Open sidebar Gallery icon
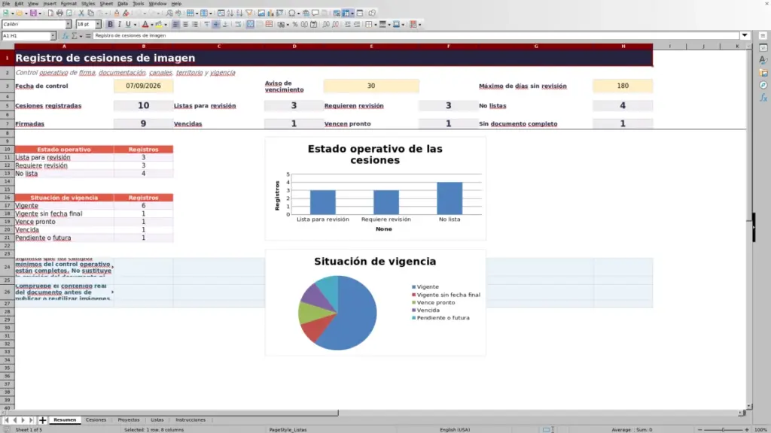Screen dimensions: 771x433 (763, 73)
